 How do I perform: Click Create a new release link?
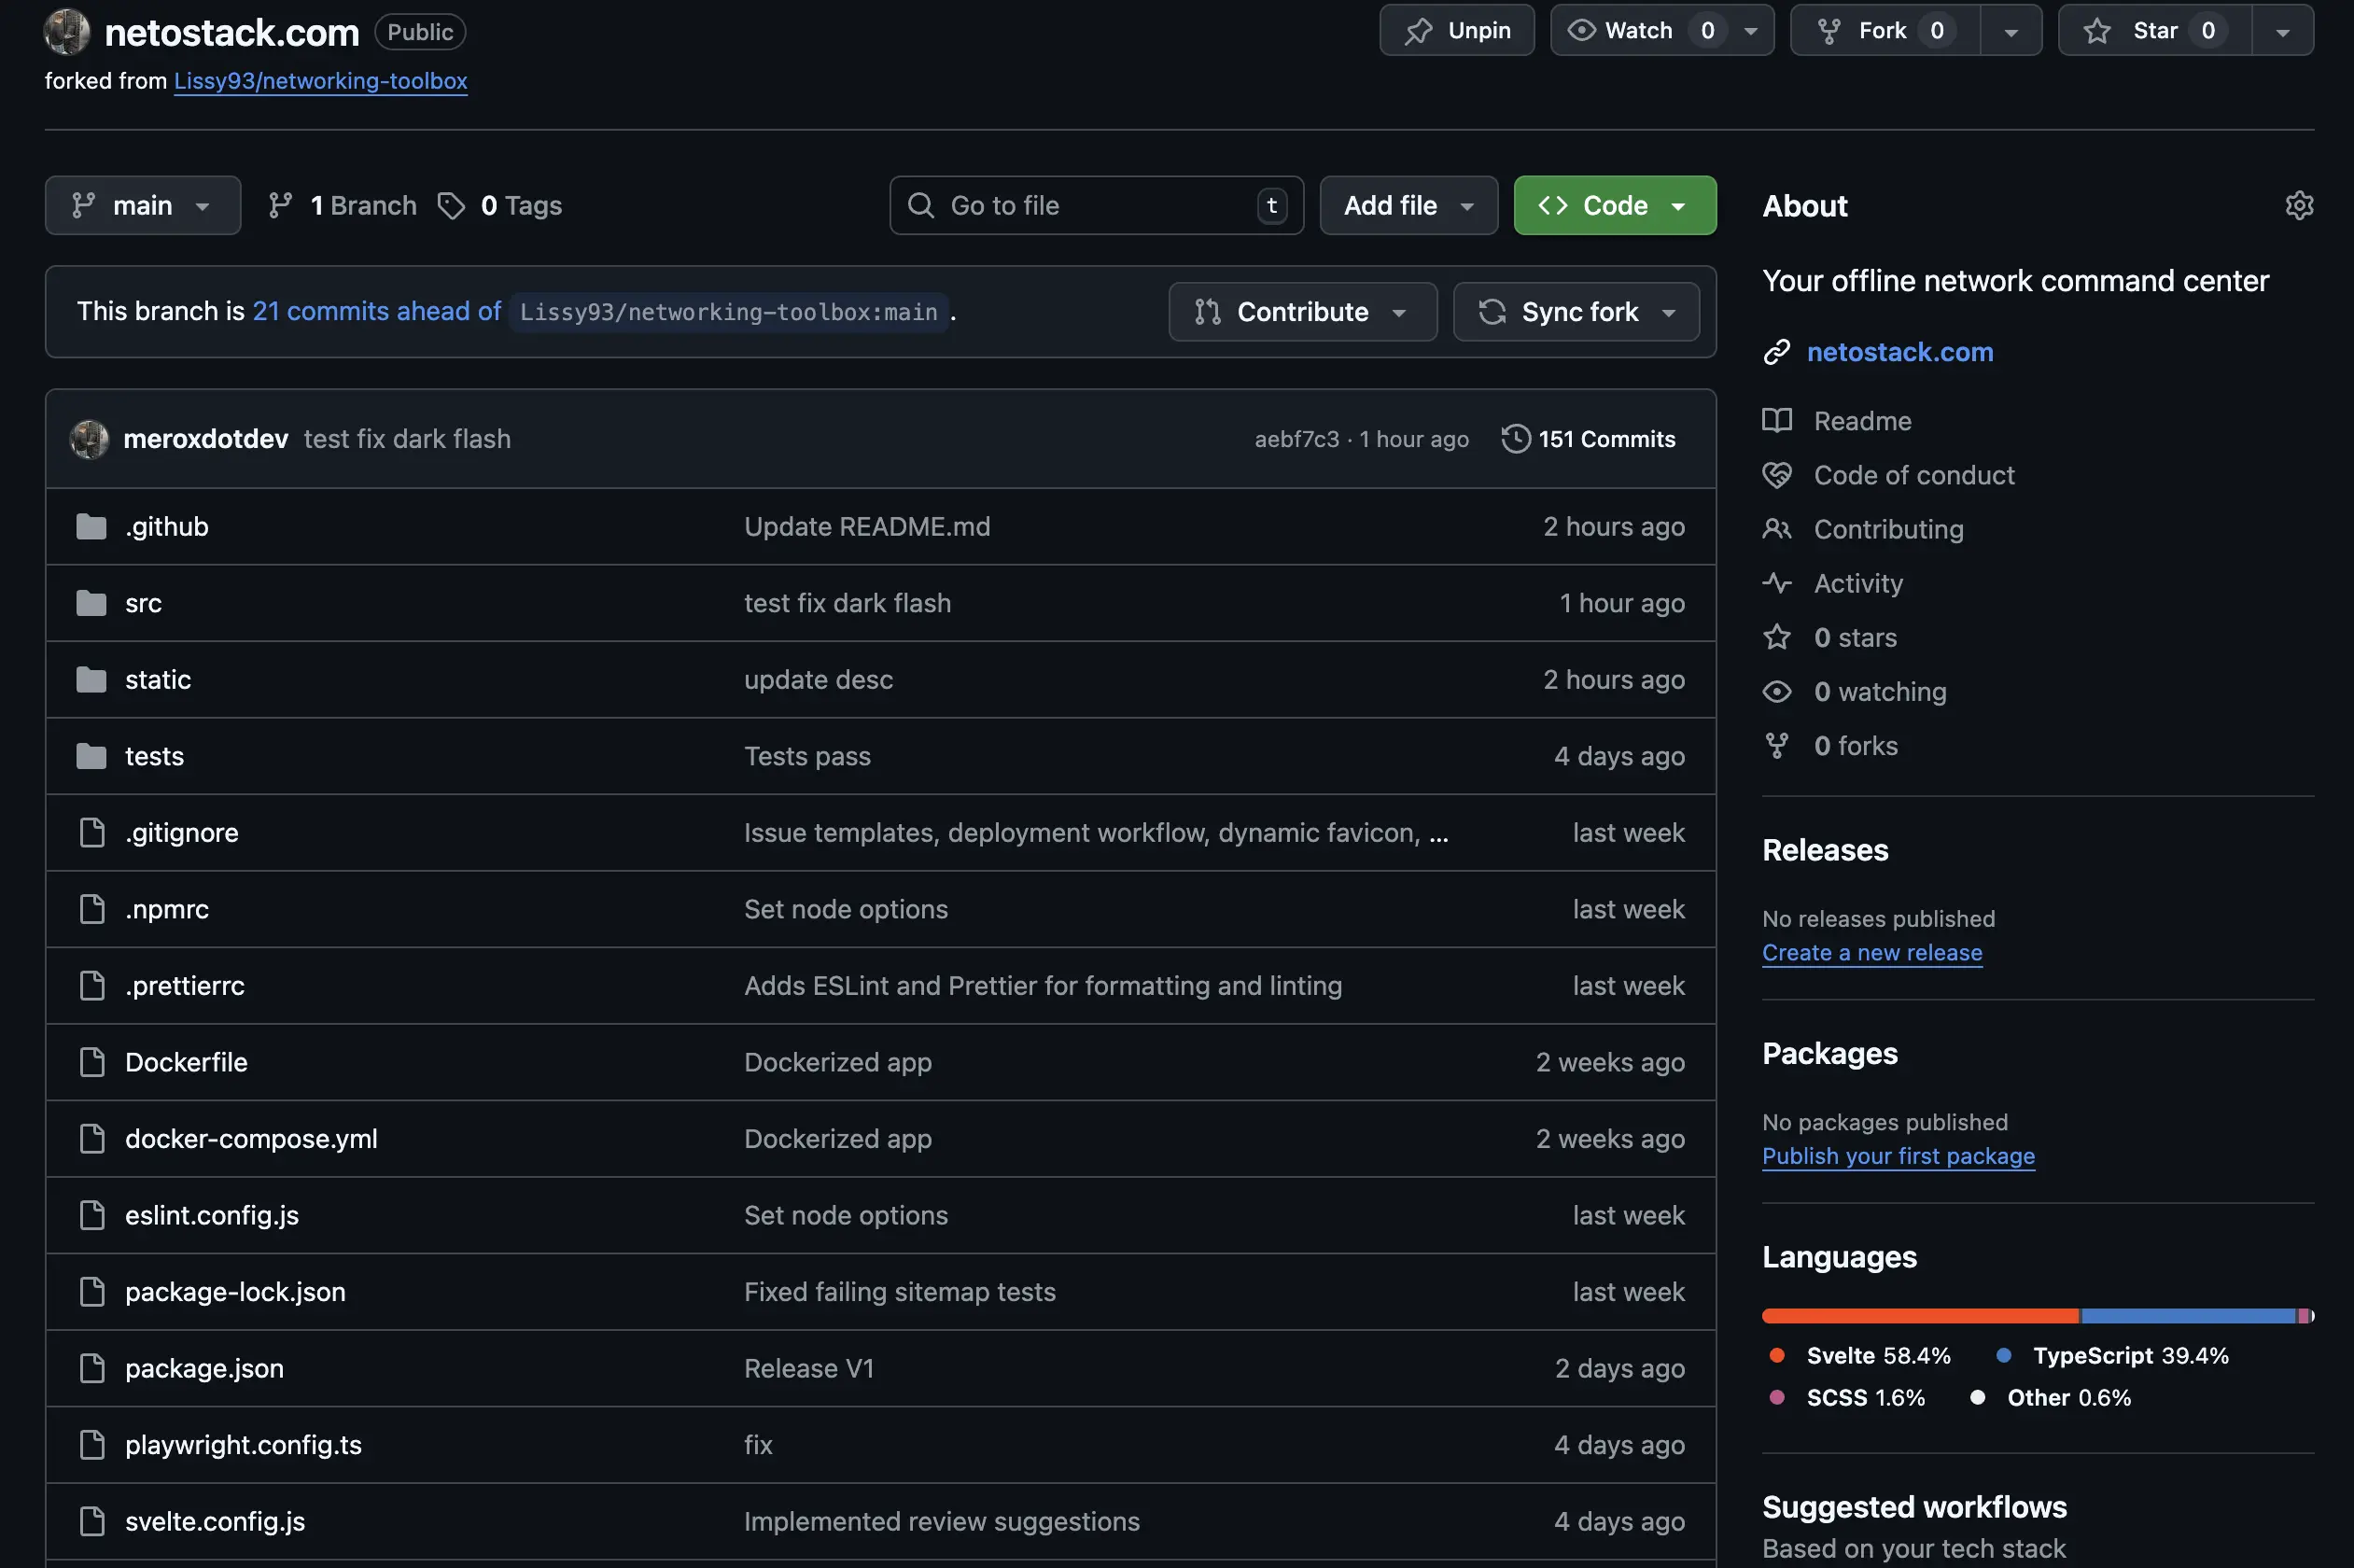pos(1871,953)
